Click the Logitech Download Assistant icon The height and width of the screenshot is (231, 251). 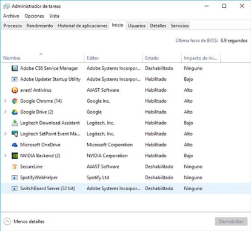(x=15, y=123)
